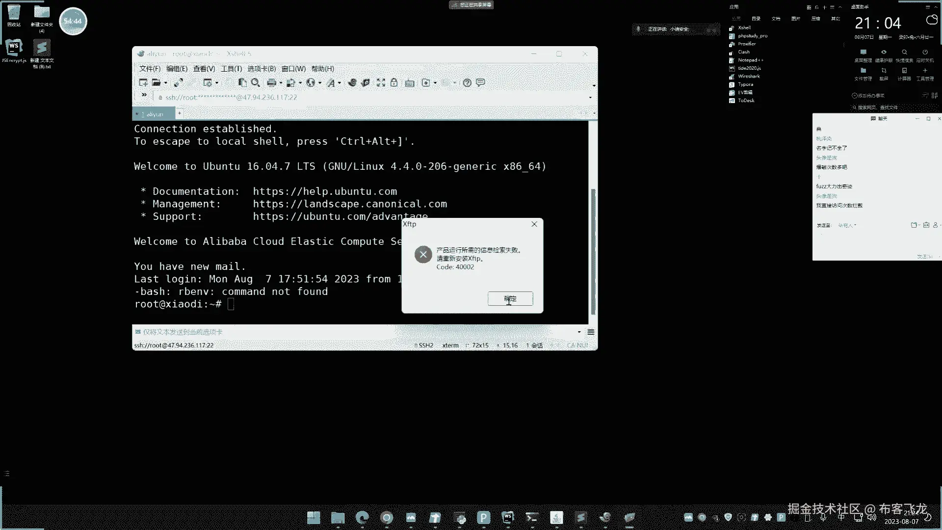Open the 文件(F) menu
The image size is (942, 530).
pos(149,69)
